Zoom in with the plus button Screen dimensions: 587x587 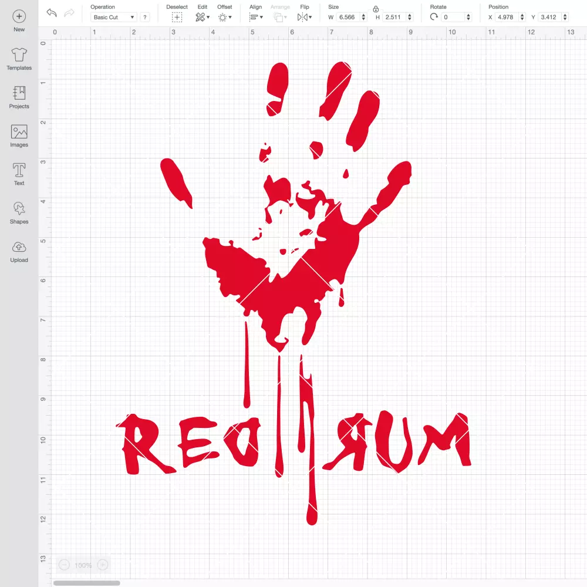pyautogui.click(x=103, y=565)
